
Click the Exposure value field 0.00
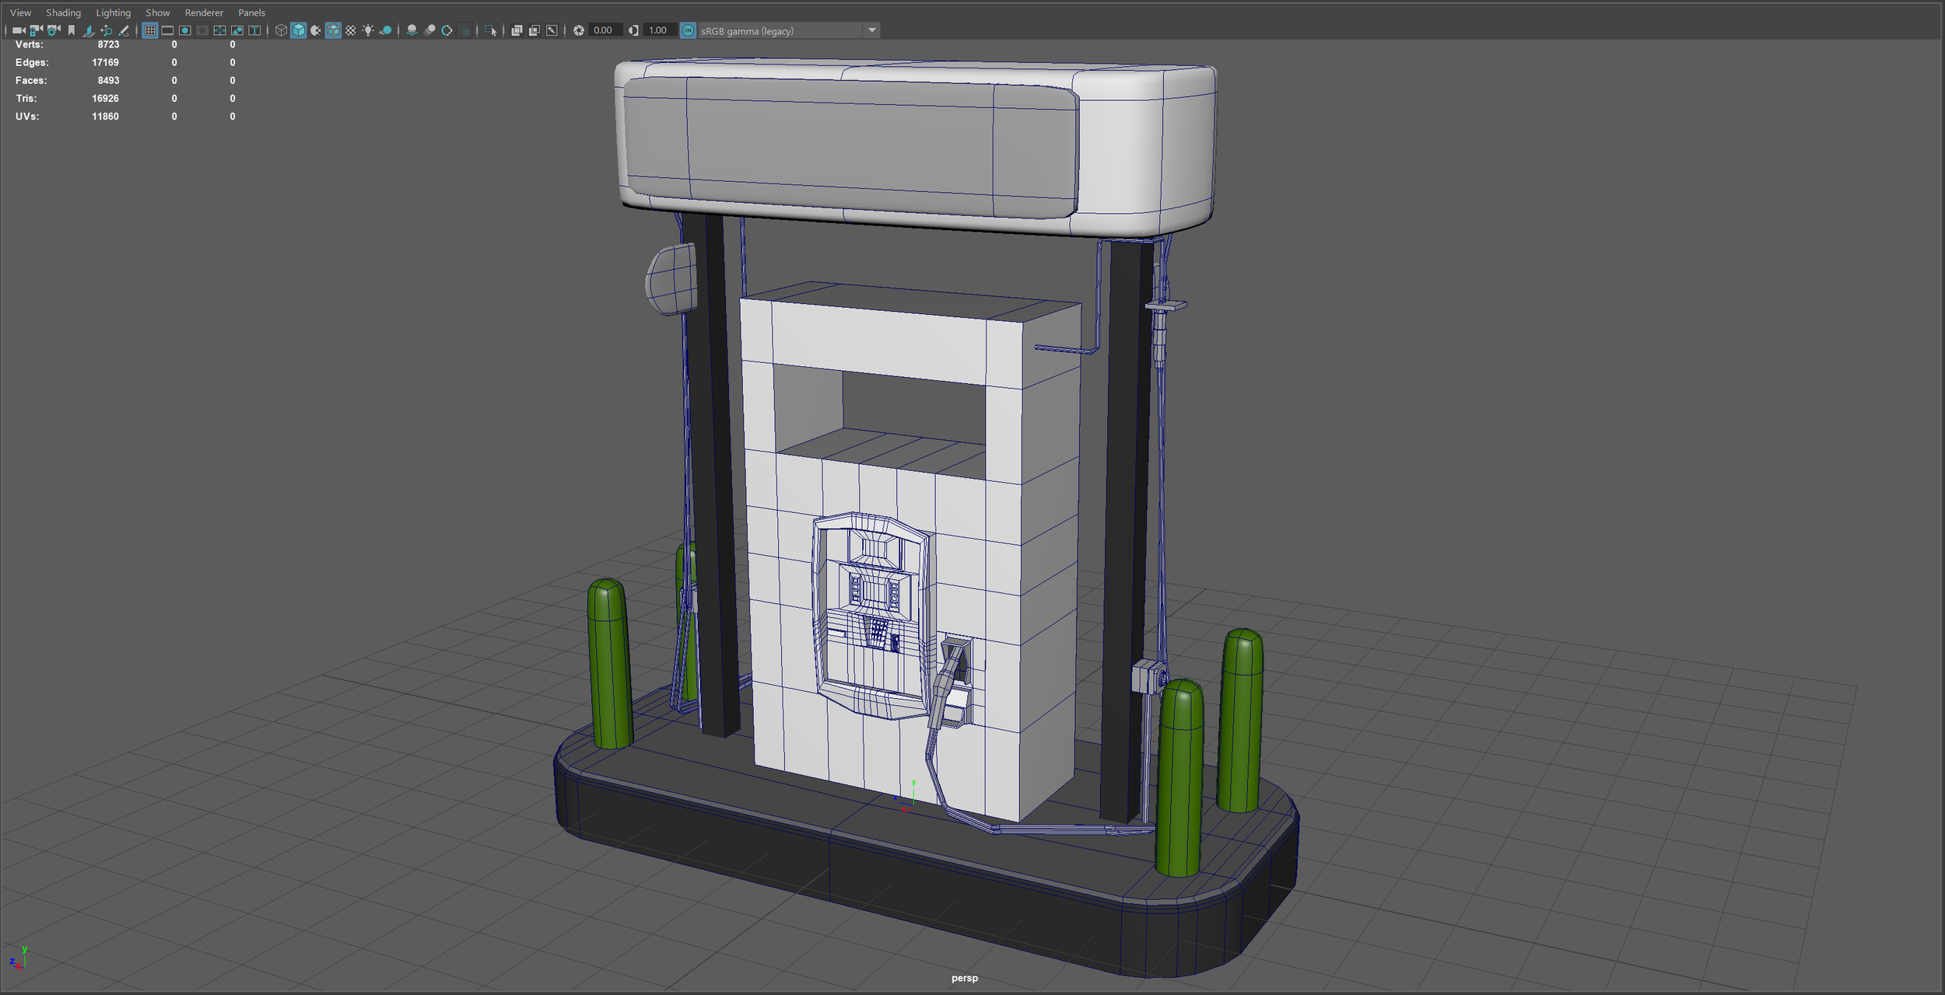click(603, 30)
